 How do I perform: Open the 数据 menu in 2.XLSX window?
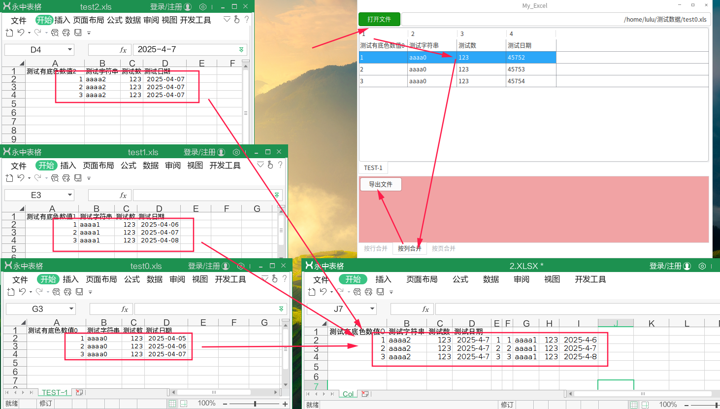click(x=491, y=279)
